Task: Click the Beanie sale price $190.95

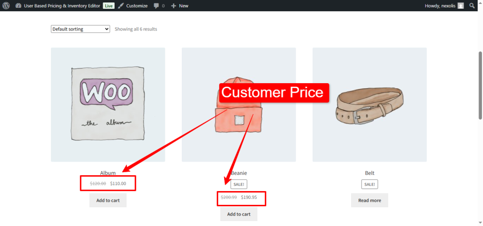Action: pos(249,197)
